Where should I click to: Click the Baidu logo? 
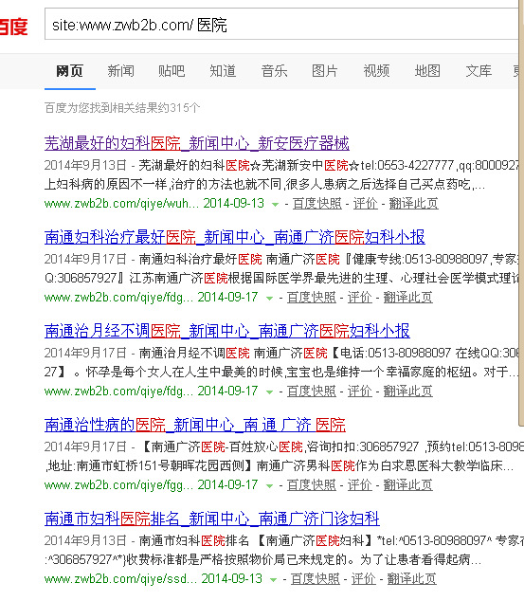coord(14,27)
